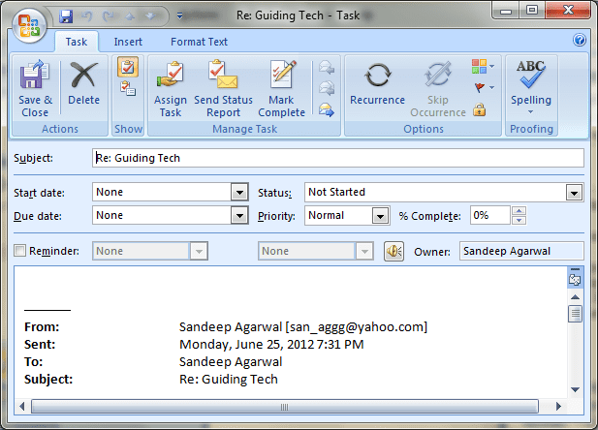Click the horizontal scrollbar left arrow
This screenshot has width=598, height=430.
[x=22, y=407]
